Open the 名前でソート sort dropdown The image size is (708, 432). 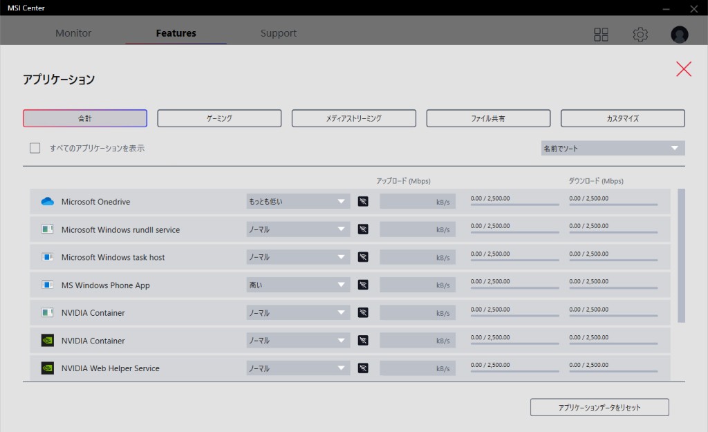pos(613,149)
